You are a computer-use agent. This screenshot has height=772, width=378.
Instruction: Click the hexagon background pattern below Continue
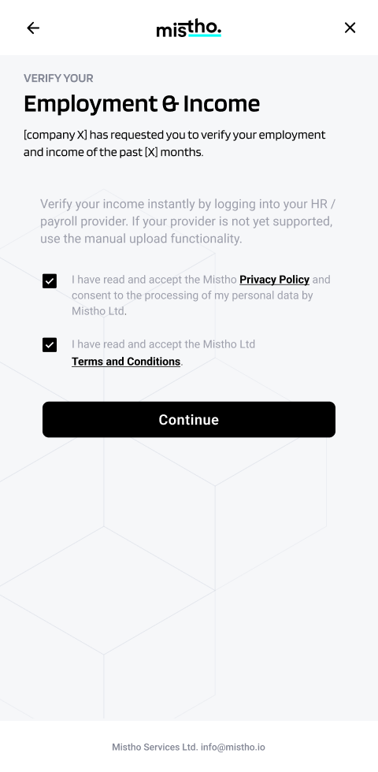pos(188,566)
